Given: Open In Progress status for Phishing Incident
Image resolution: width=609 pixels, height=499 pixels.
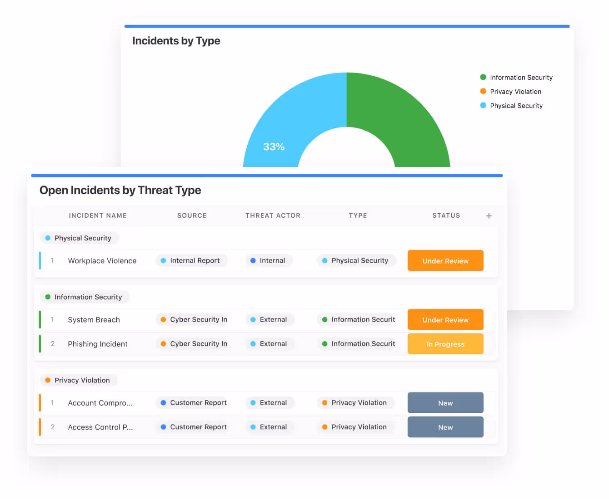Looking at the screenshot, I should click(445, 344).
